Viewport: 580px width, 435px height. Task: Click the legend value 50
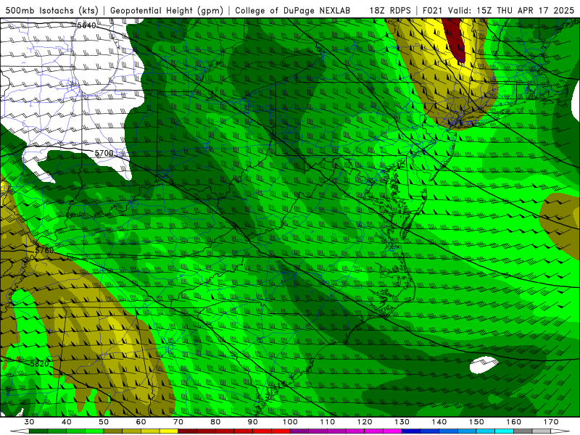pos(104,422)
